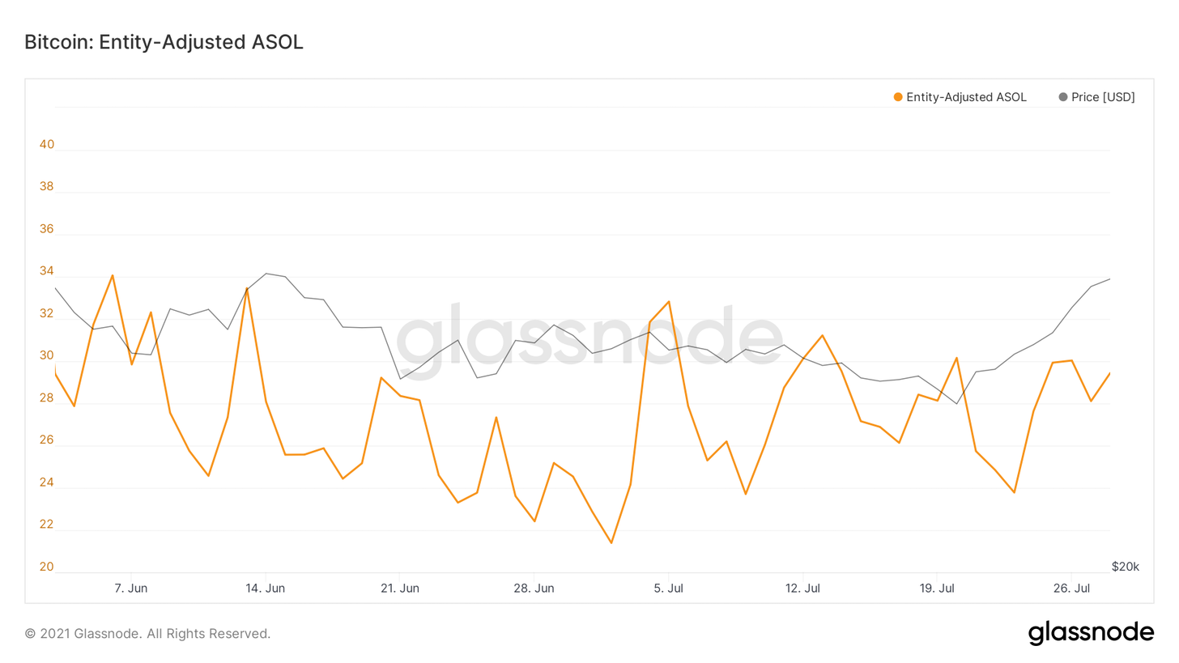Image resolution: width=1179 pixels, height=663 pixels.
Task: Click the 20 value on the y-axis
Action: pyautogui.click(x=47, y=567)
